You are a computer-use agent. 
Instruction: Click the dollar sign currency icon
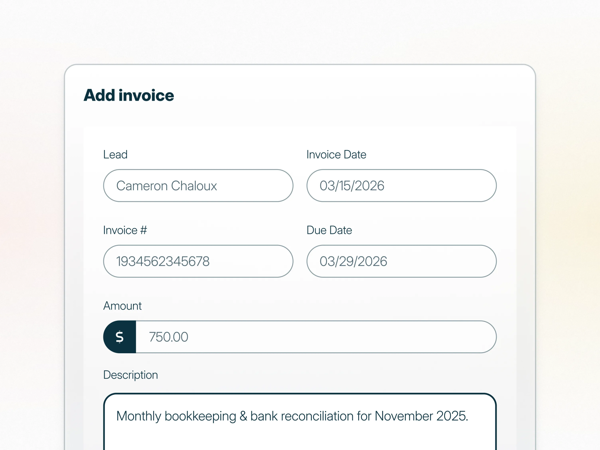(x=119, y=337)
